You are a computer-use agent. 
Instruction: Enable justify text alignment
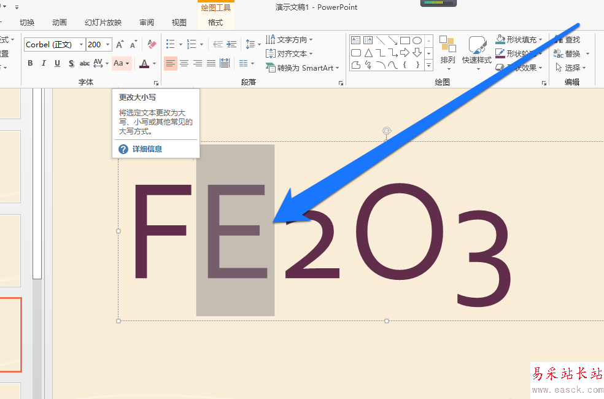coord(211,63)
